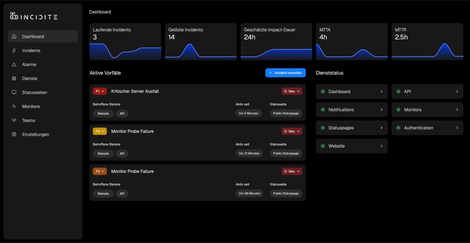Screen dimensions: 470x243
Task: Click the Vor 58 Minuten chip
Action: pos(250,193)
